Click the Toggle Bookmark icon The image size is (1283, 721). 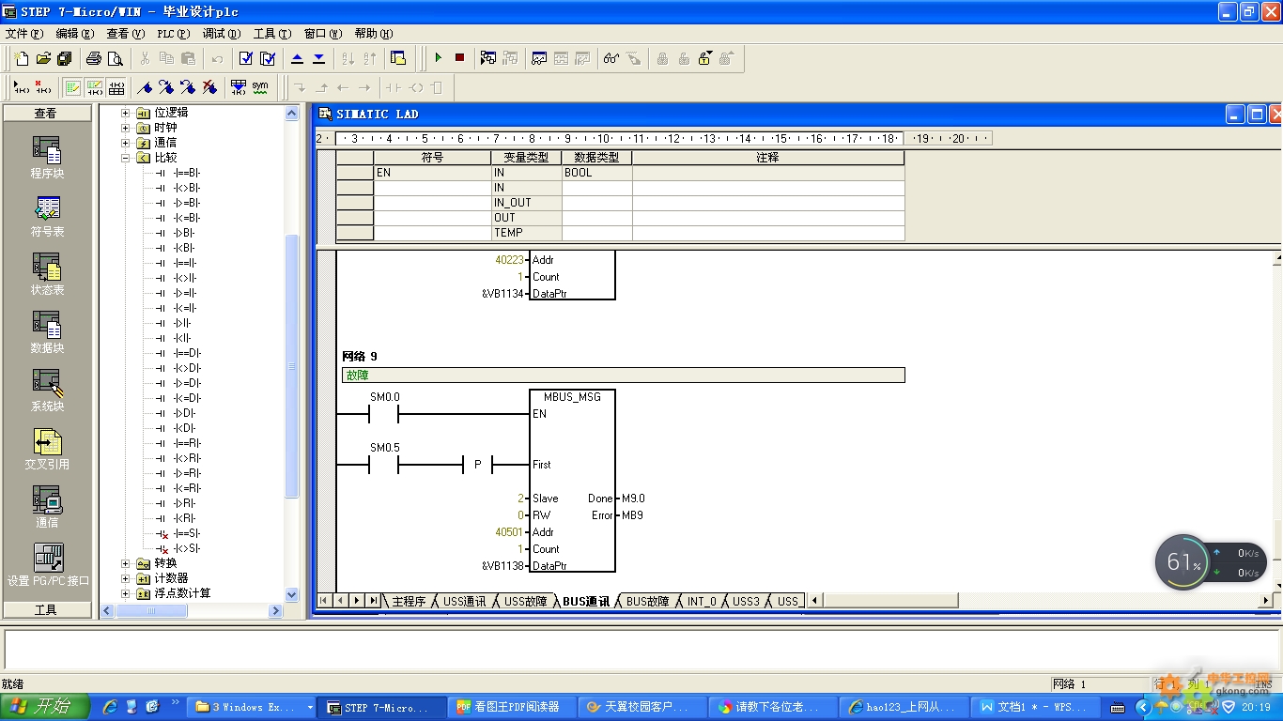[x=145, y=87]
